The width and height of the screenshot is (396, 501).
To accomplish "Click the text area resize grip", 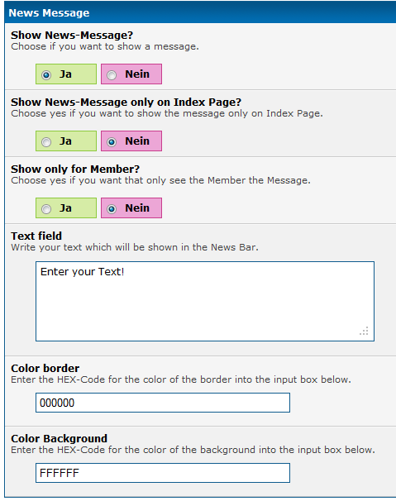I will (364, 331).
